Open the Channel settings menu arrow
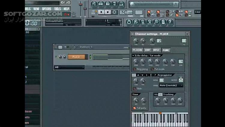 tap(133, 34)
